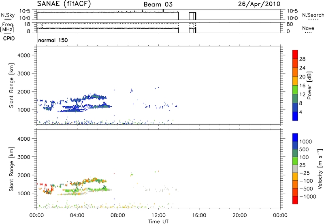This screenshot has width=324, height=224.
Task: Pick the bright blue top velocity colorbar segment
Action: tap(295, 137)
